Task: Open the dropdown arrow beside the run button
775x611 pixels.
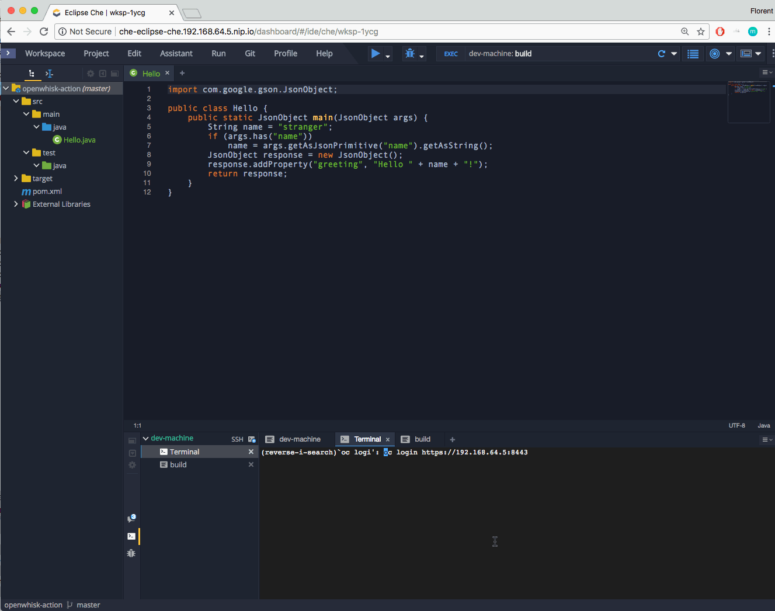Action: click(x=387, y=55)
